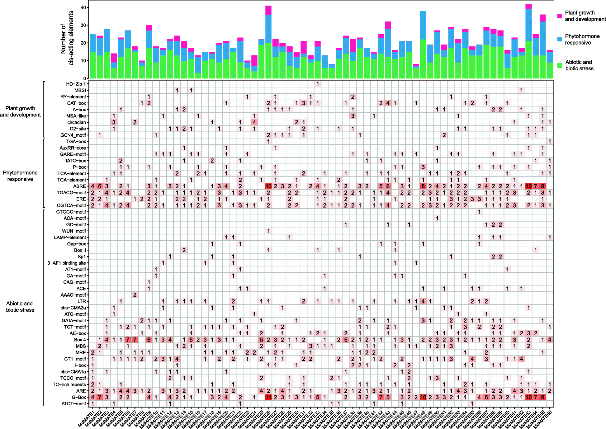606x429 pixels.
Task: Click the '4' cell in the circadian row
Action: [x=254, y=122]
